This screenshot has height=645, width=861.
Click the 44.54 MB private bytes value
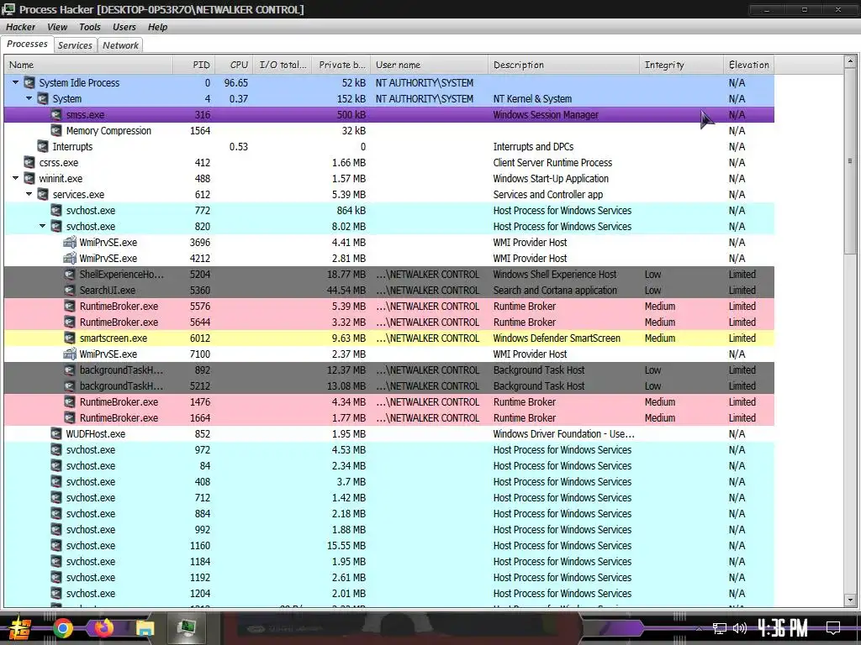[346, 290]
